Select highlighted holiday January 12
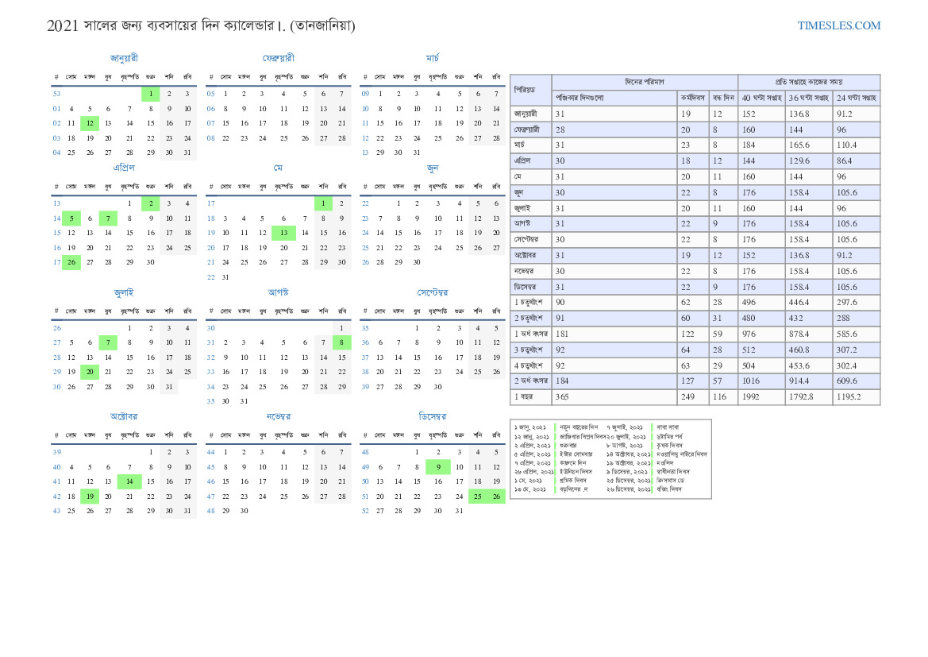 coord(90,123)
